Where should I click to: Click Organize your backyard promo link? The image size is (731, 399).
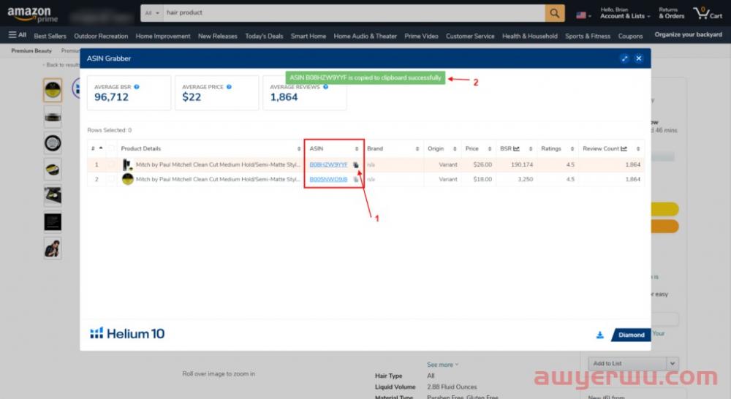(x=688, y=34)
